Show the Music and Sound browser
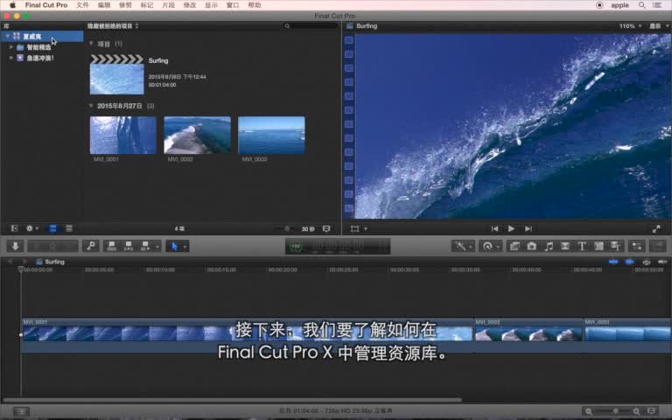The image size is (672, 420). pos(549,246)
